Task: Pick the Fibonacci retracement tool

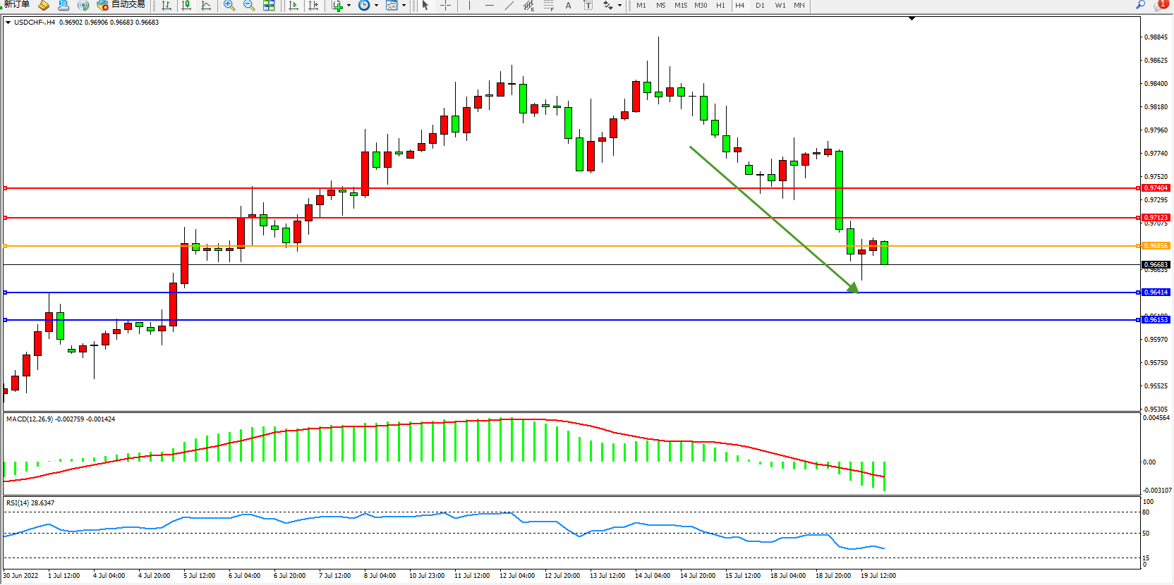Action: click(549, 6)
